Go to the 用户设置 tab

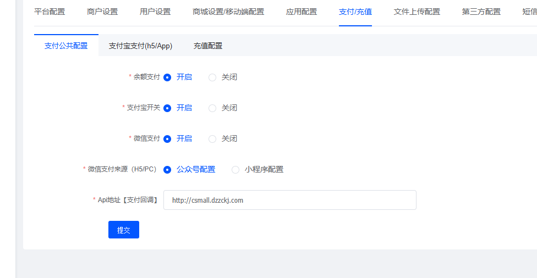coord(155,12)
